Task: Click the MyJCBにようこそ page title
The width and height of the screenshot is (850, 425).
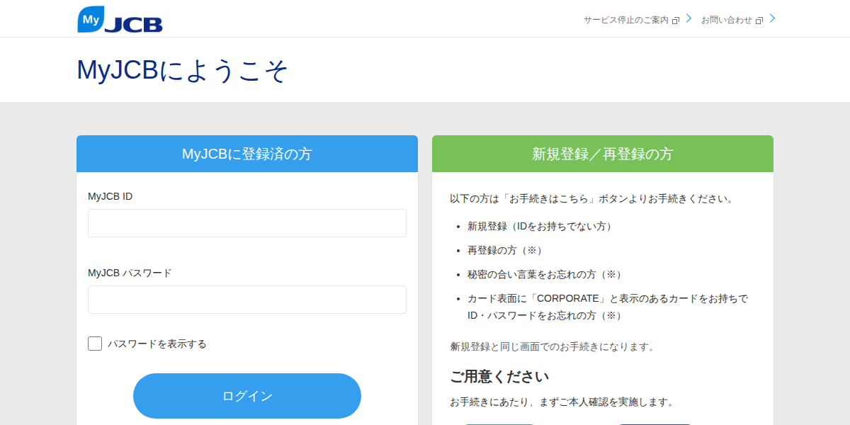Action: coord(181,70)
